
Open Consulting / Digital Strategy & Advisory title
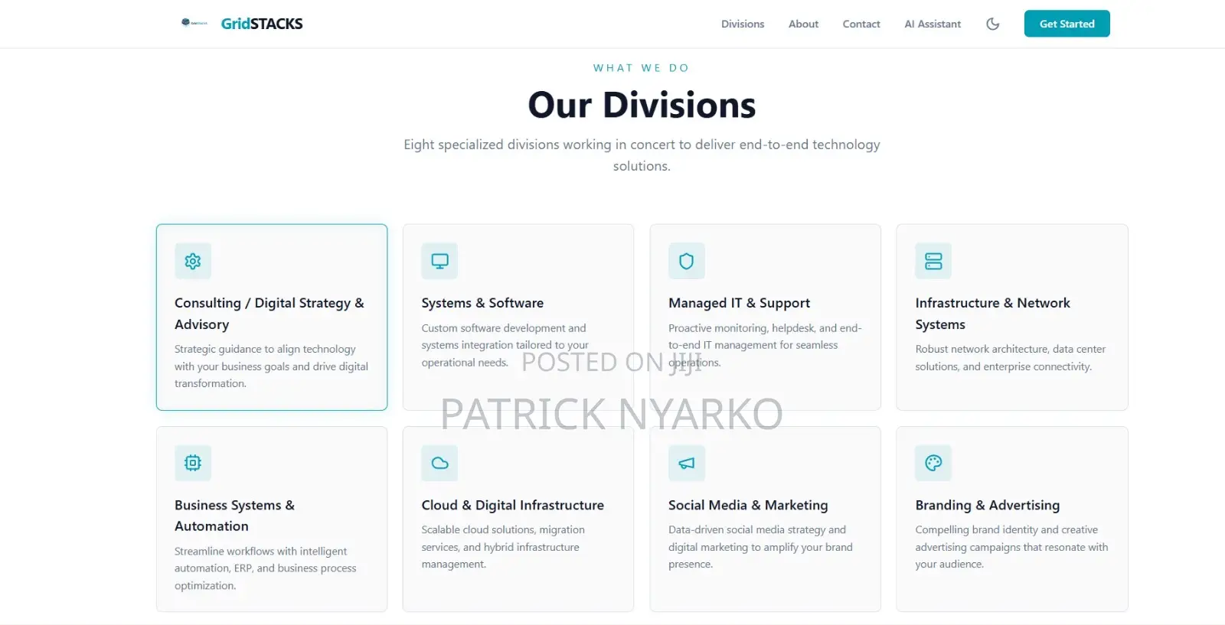(x=269, y=314)
